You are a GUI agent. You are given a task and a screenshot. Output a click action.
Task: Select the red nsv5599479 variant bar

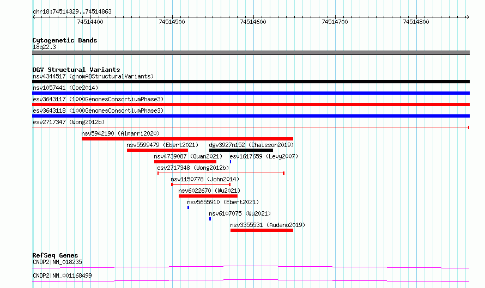[x=157, y=150]
